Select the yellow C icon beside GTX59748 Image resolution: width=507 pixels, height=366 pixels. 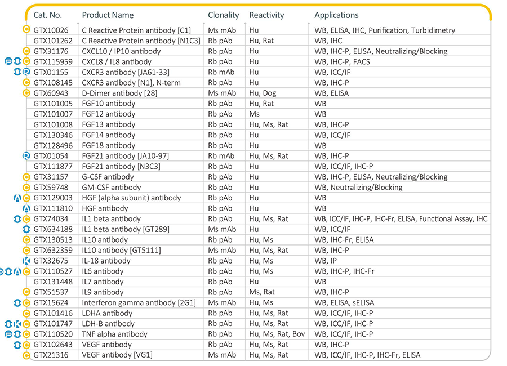[x=26, y=187]
